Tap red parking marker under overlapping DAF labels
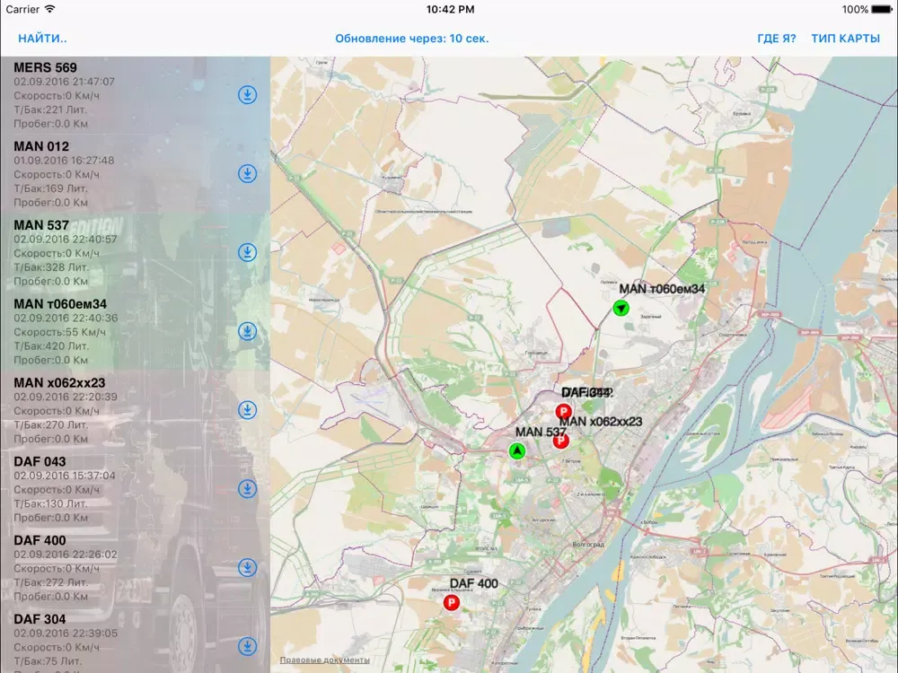This screenshot has height=673, width=898. click(565, 411)
